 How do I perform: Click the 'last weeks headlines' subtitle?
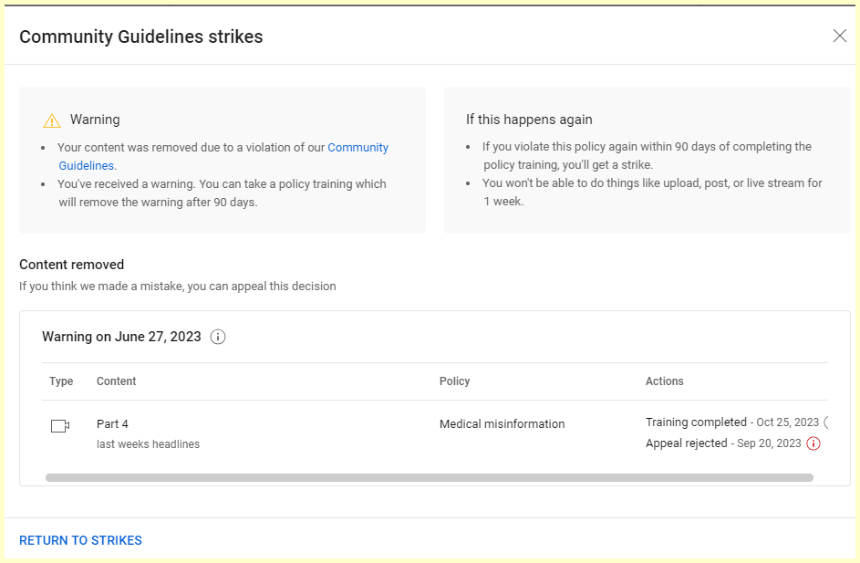point(148,444)
